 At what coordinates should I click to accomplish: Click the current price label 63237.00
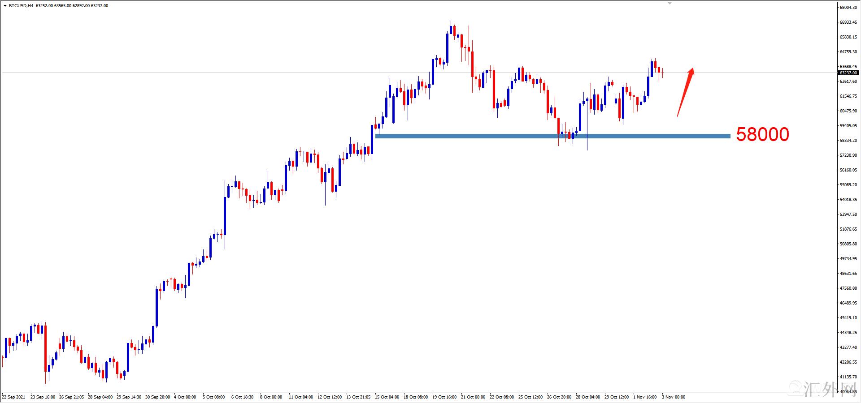click(848, 73)
